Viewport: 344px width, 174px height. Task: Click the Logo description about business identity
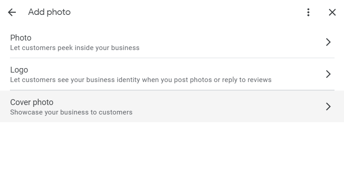(x=141, y=80)
